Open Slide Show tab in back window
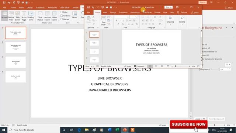This screenshot has width=236, height=133. [65, 7]
